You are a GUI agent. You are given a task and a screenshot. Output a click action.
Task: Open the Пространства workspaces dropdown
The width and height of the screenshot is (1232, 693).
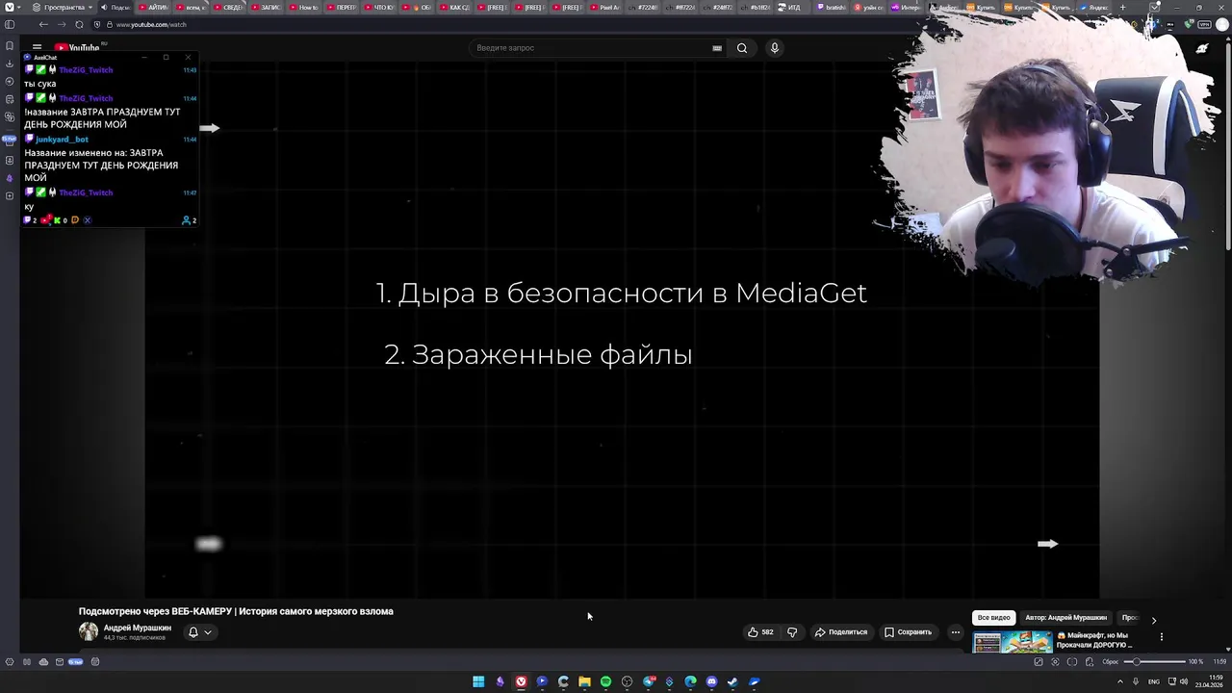(x=62, y=7)
